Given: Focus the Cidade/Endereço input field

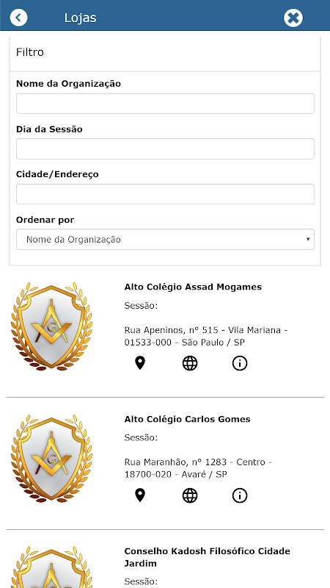Looking at the screenshot, I should (165, 194).
